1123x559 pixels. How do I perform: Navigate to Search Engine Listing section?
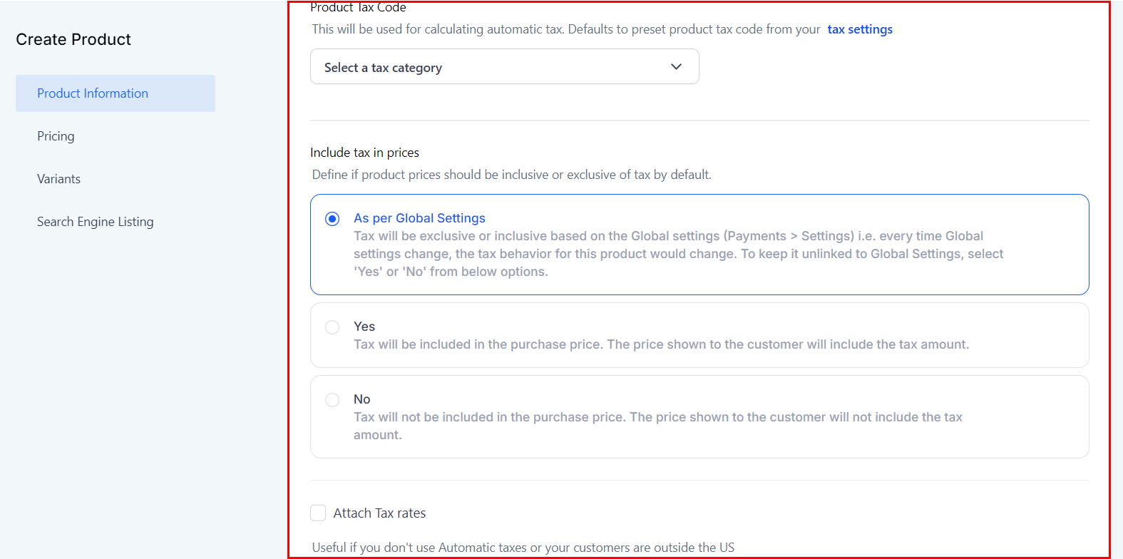click(x=95, y=222)
